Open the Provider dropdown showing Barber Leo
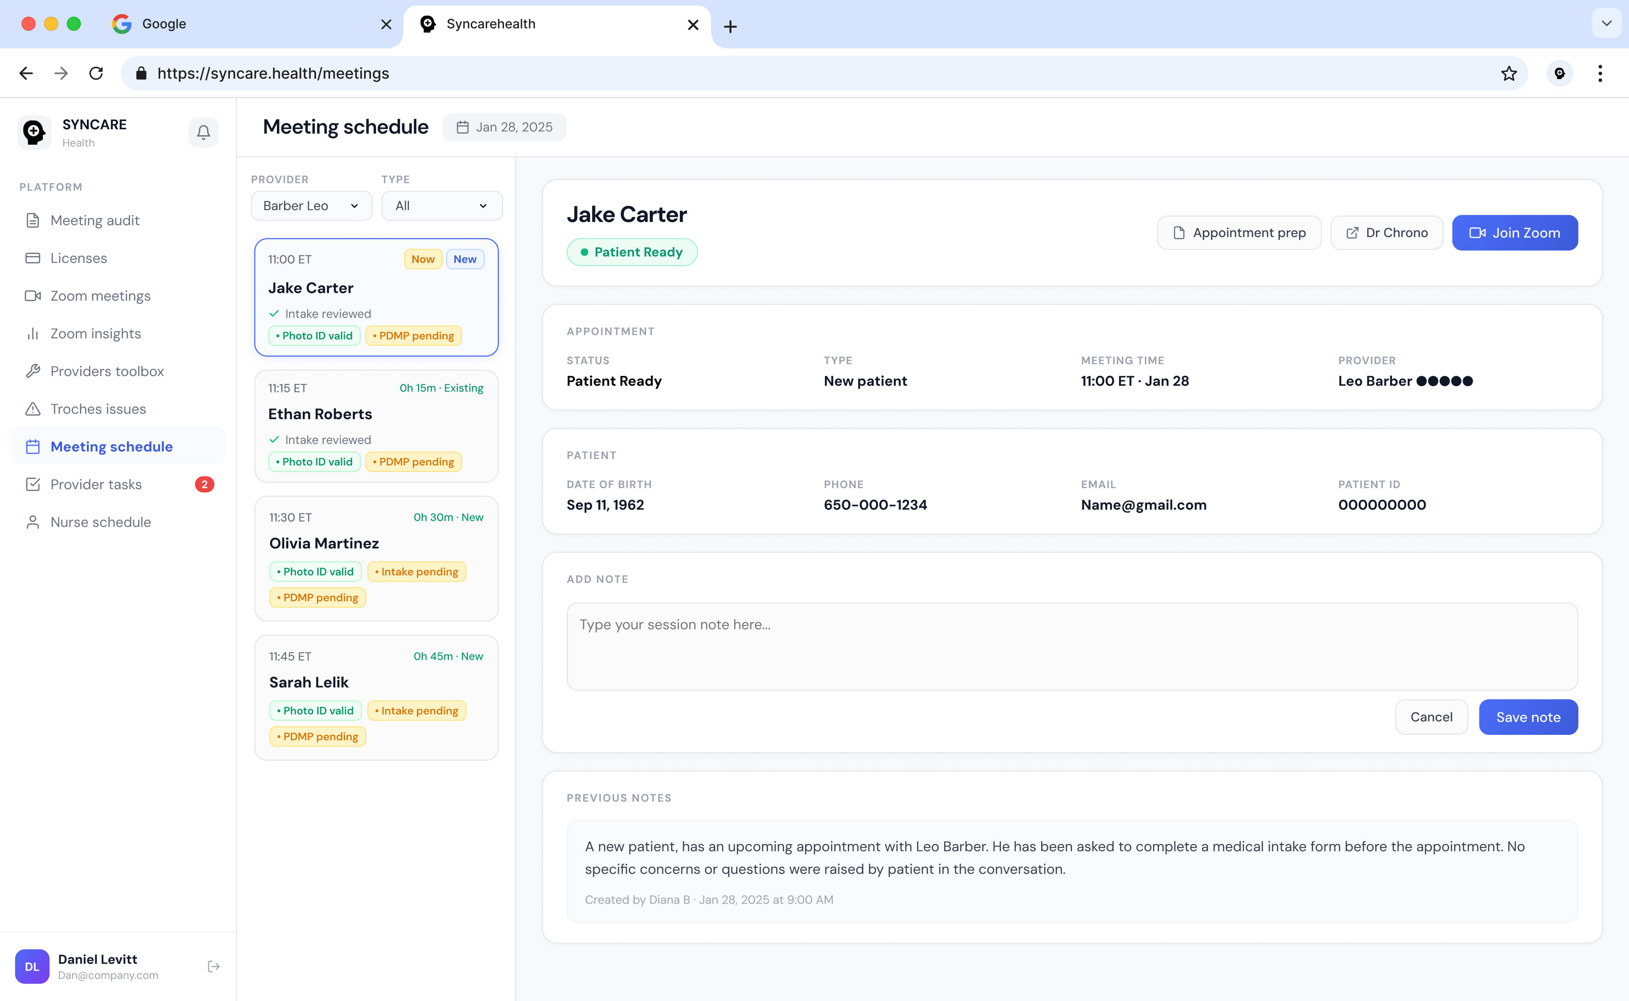Image resolution: width=1629 pixels, height=1001 pixels. (311, 205)
